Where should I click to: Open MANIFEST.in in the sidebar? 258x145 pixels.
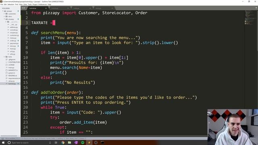13,70
